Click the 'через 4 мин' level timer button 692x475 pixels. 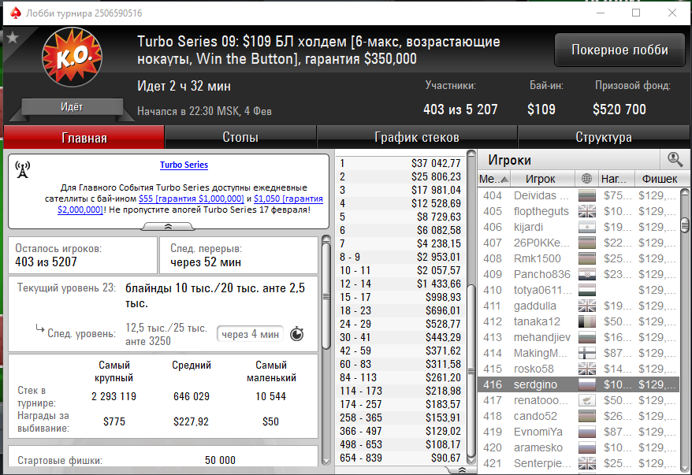pos(250,334)
